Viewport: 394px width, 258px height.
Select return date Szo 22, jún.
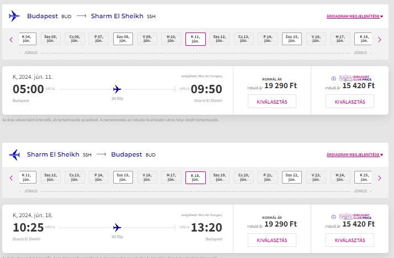[292, 177]
